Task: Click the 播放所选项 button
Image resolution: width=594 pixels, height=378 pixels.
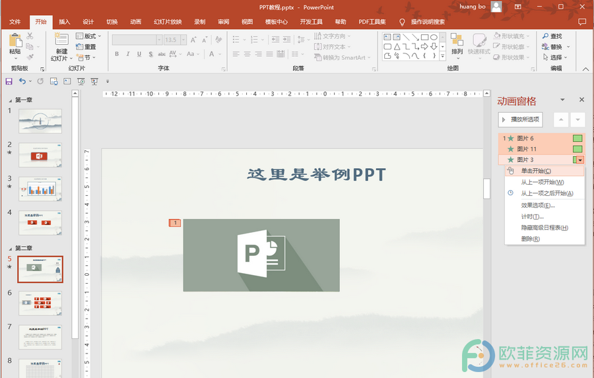Action: [x=521, y=119]
